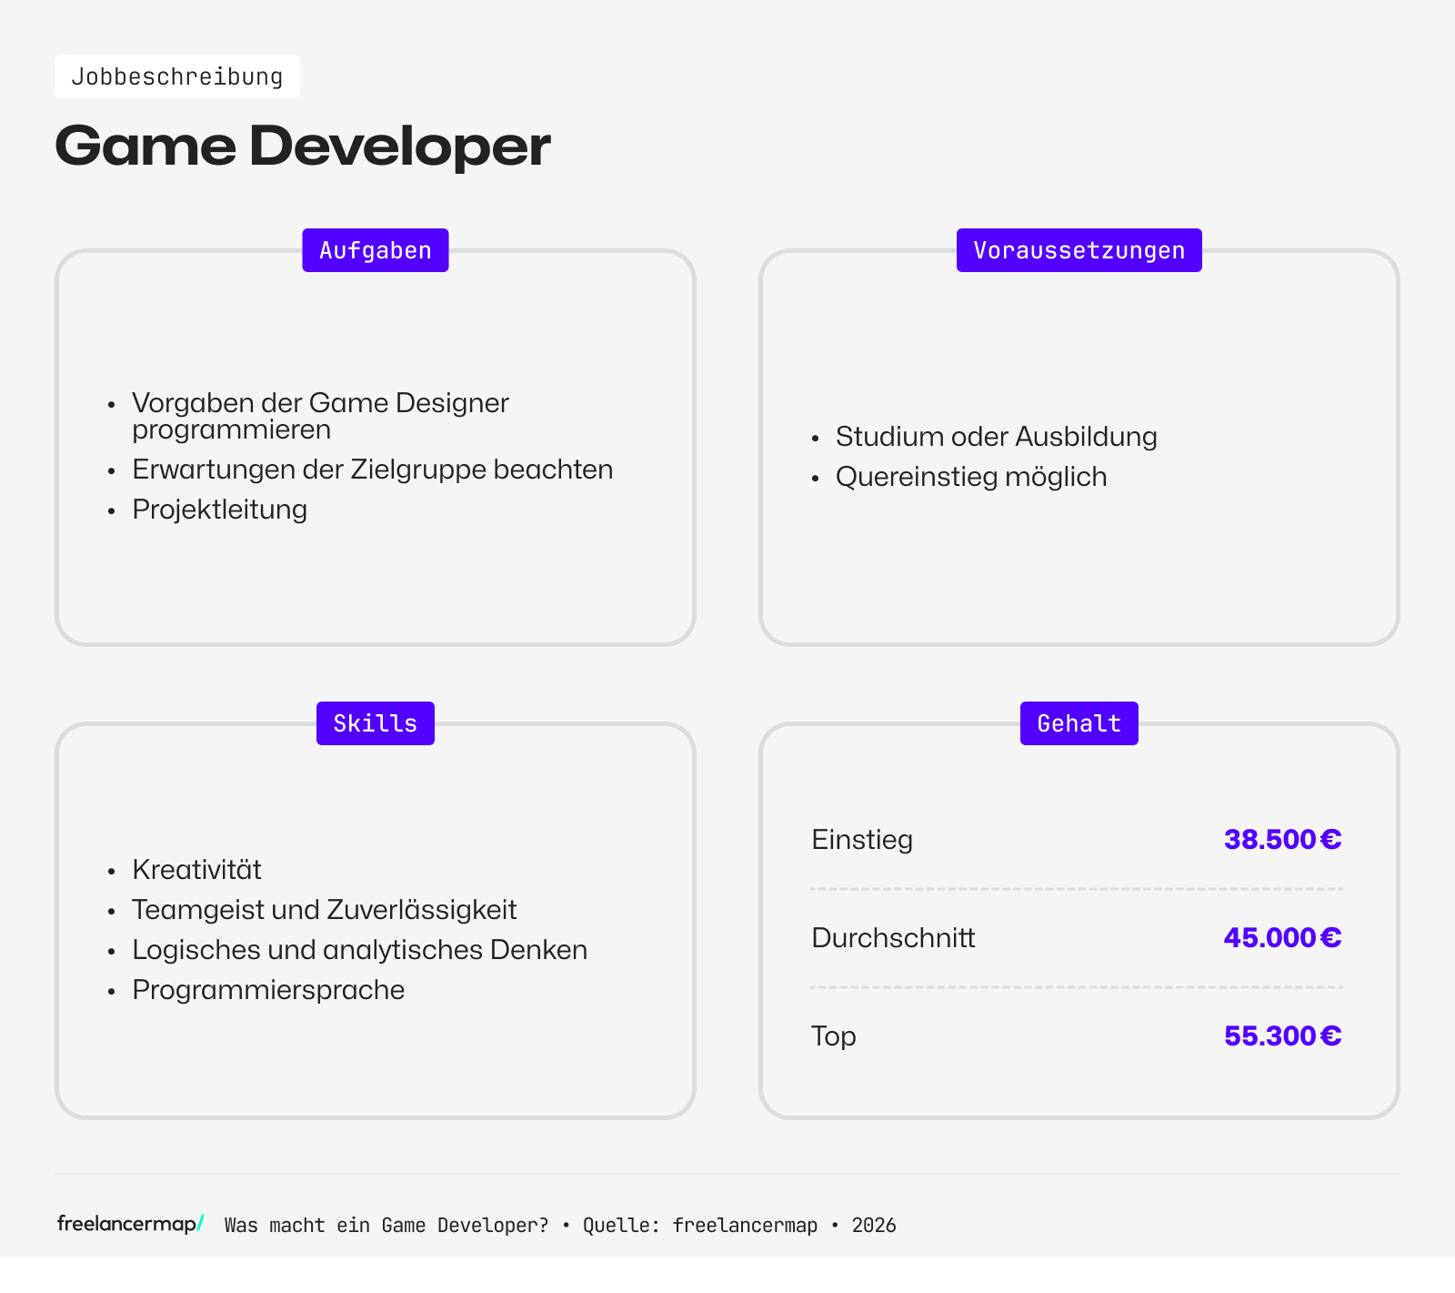Click the Jobbeschreibung label chip
This screenshot has width=1455, height=1293.
pos(177,76)
